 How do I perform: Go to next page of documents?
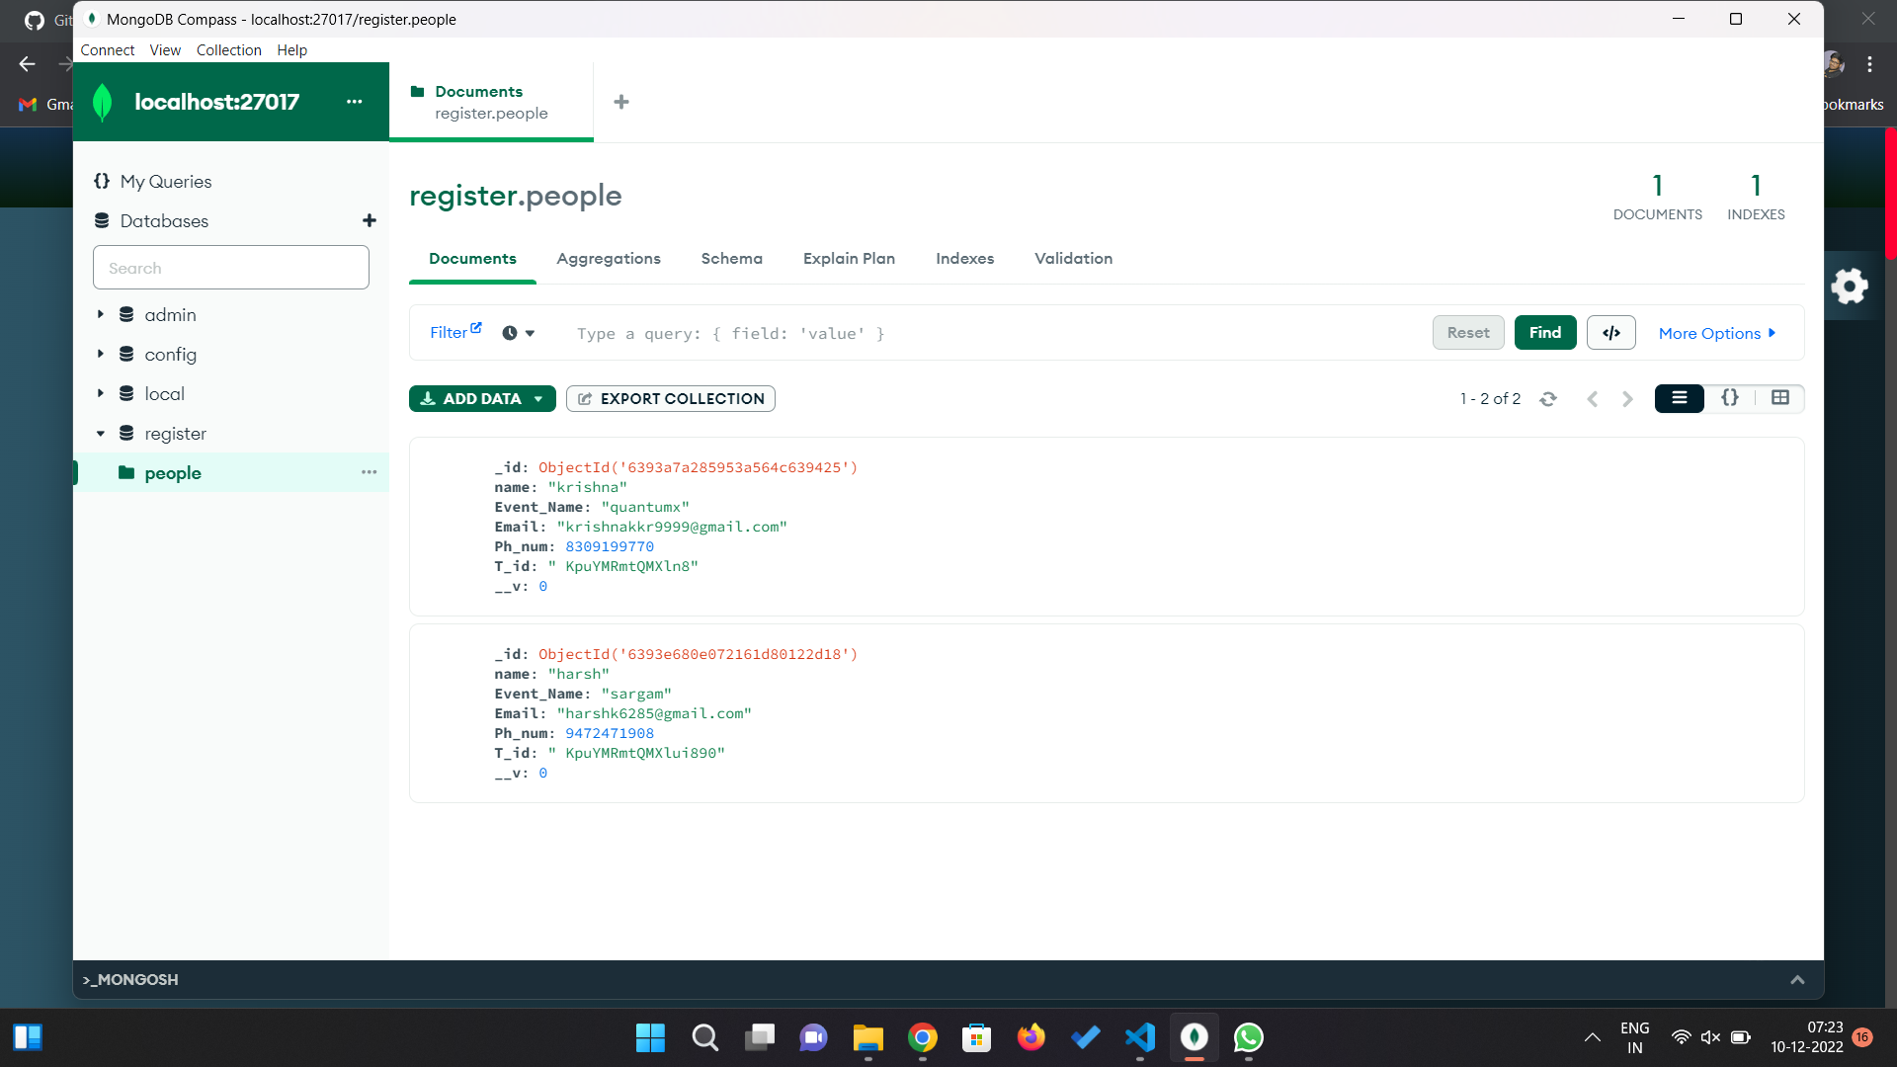click(x=1626, y=398)
